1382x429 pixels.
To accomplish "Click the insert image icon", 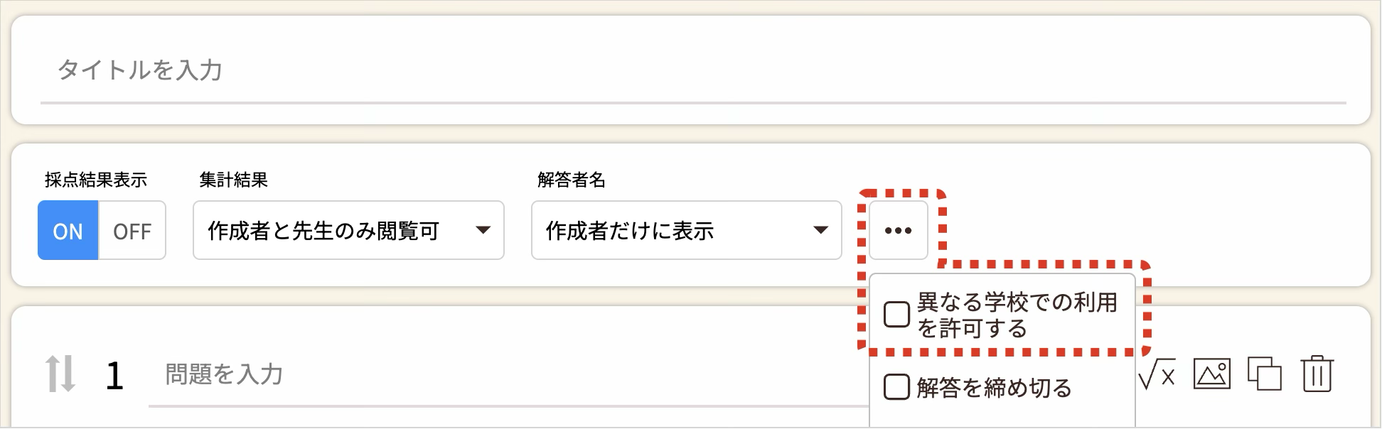I will click(1212, 374).
